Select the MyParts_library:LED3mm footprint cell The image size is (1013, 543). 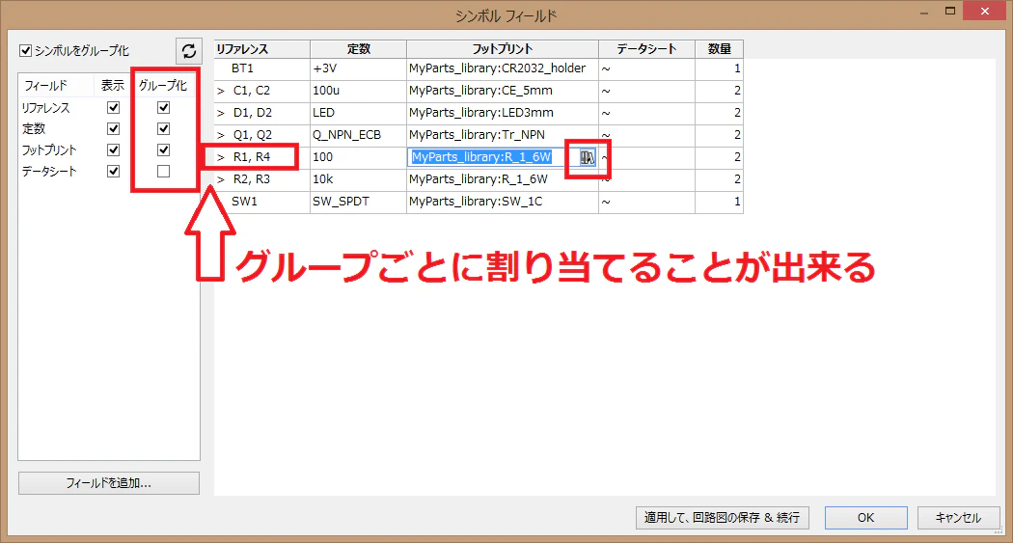[x=503, y=112]
